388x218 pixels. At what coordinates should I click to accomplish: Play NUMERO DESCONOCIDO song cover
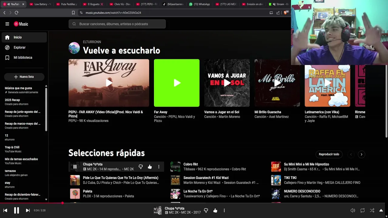[x=276, y=194]
